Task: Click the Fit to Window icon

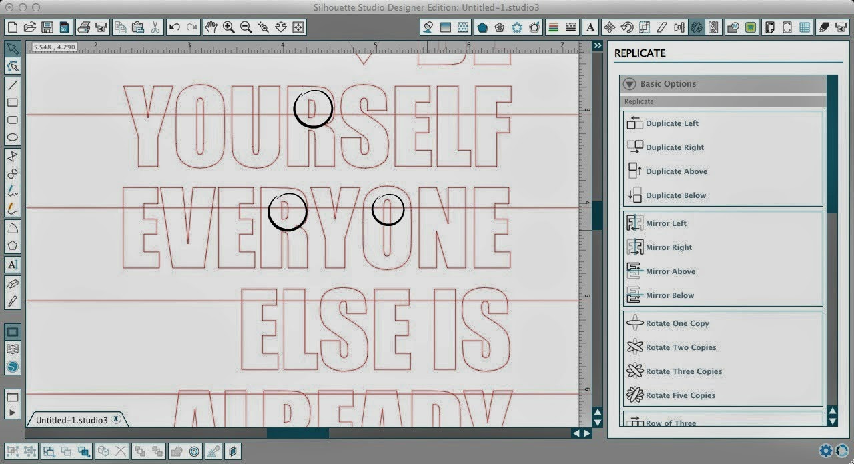Action: coord(298,27)
